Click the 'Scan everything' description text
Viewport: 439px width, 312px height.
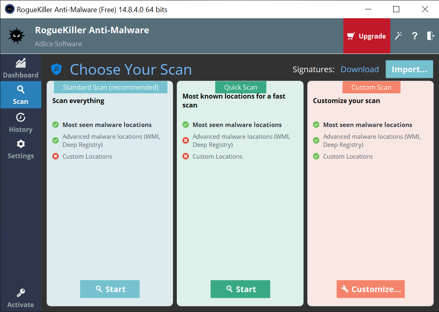[78, 101]
